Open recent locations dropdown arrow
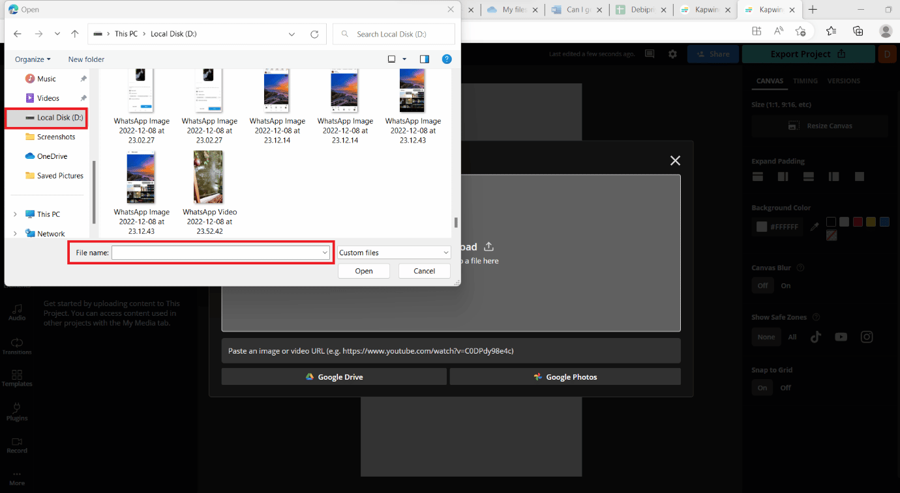900x493 pixels. [x=57, y=34]
